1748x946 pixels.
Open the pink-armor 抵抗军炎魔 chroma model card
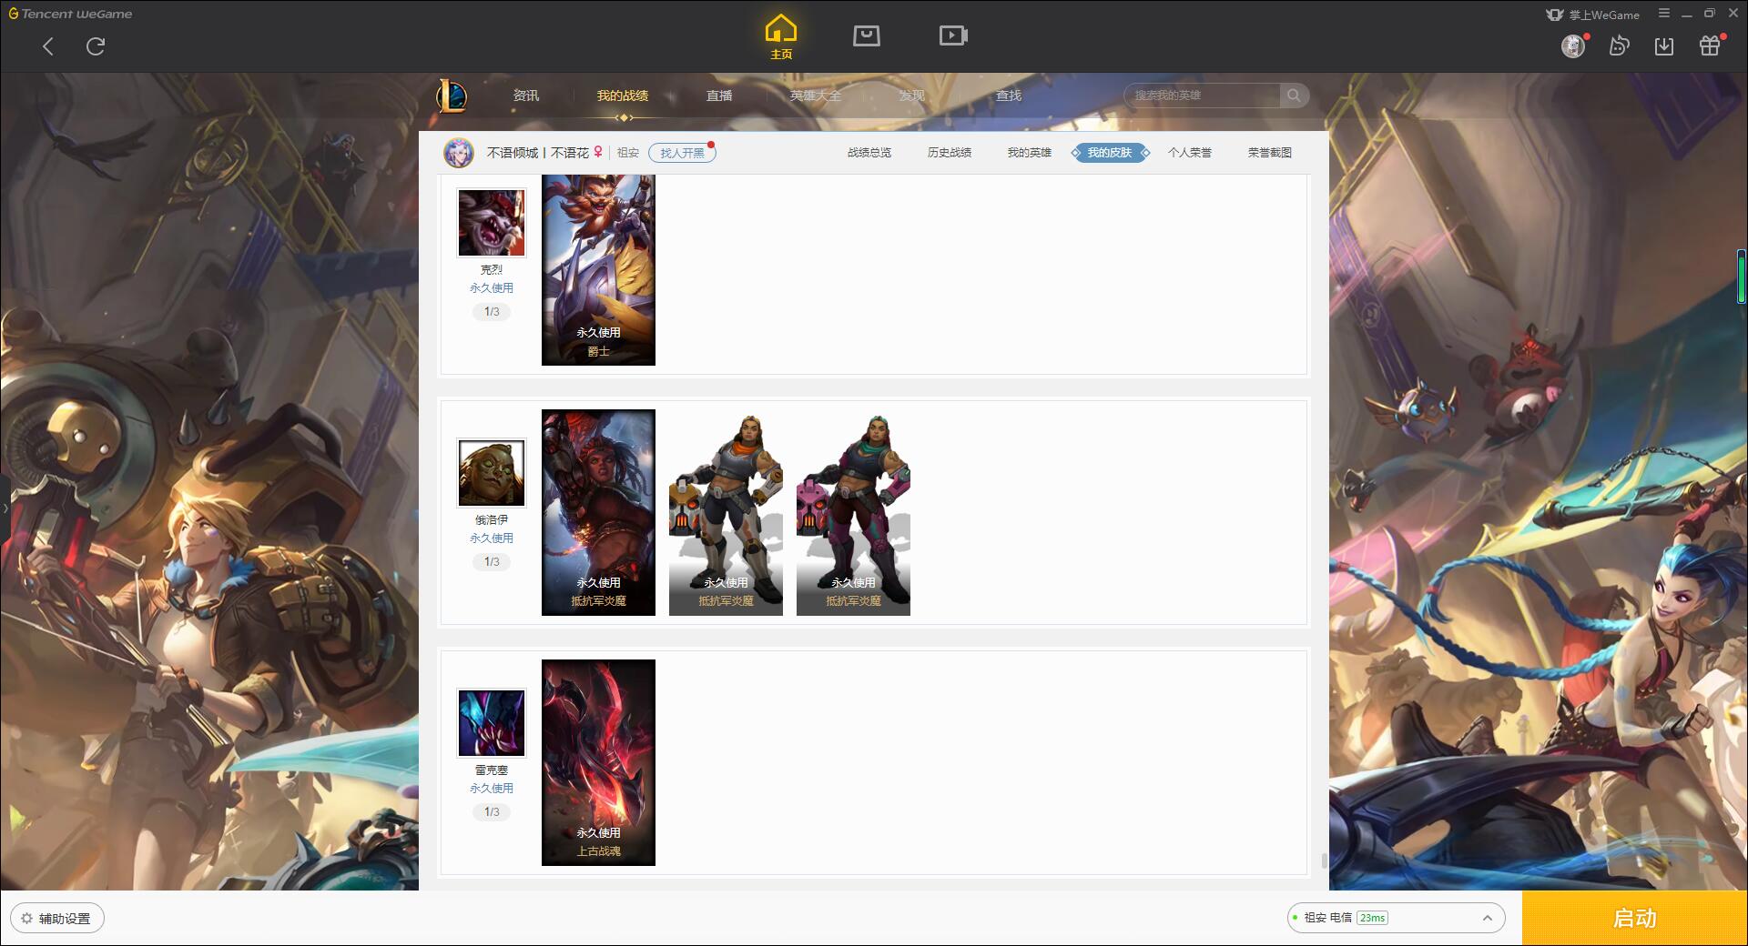tap(853, 512)
